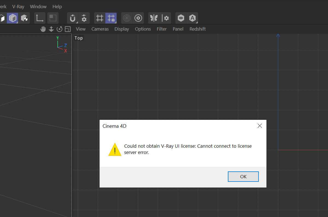Click the hexagon eye visibility icon
This screenshot has width=328, height=217.
(x=181, y=18)
